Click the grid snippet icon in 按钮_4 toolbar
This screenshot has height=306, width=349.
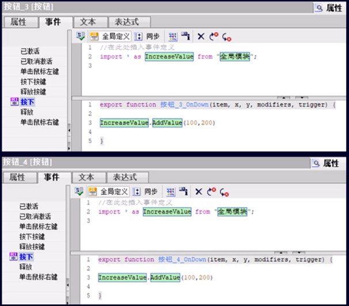170,192
